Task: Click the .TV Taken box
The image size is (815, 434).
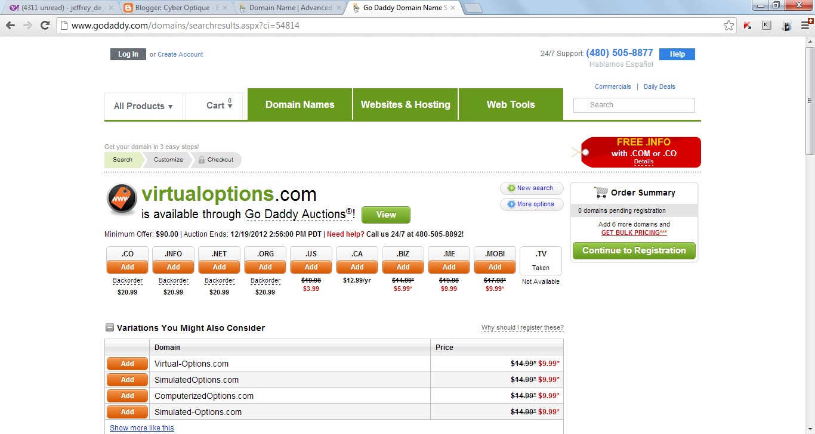Action: (x=541, y=261)
